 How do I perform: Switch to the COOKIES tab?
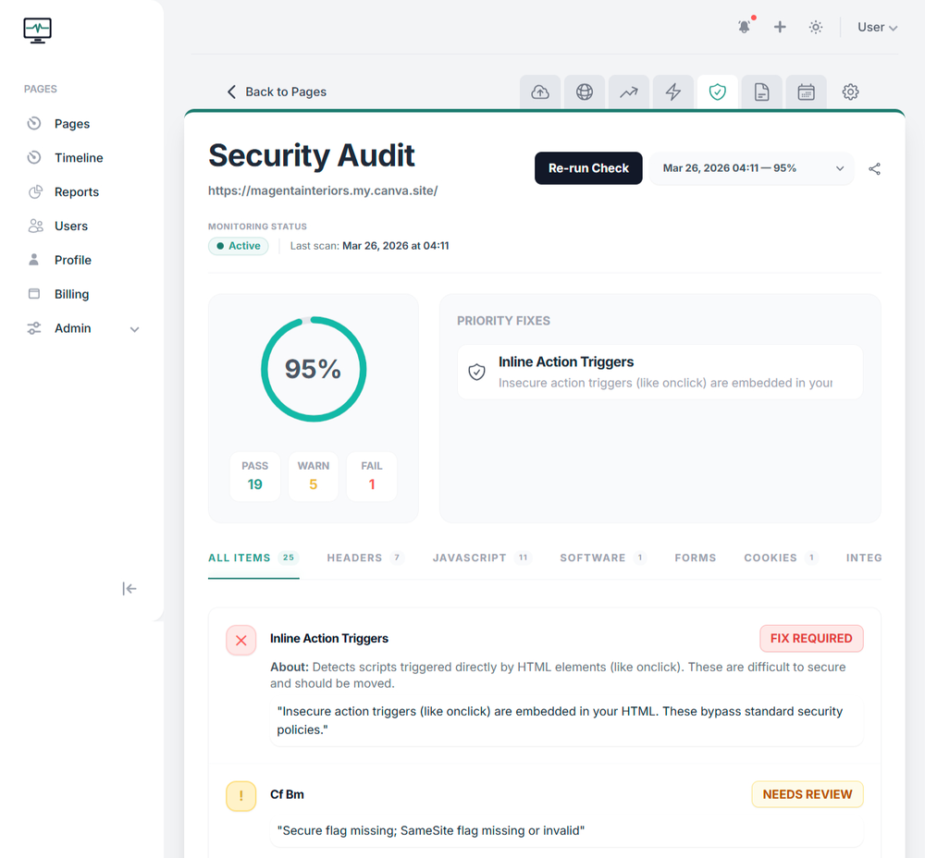[771, 558]
